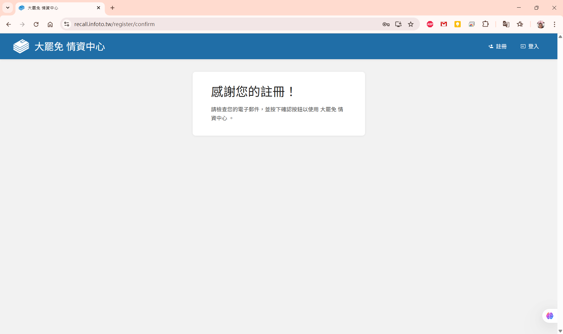563x334 pixels.
Task: Click the Adblock Plus extension icon
Action: (x=430, y=24)
